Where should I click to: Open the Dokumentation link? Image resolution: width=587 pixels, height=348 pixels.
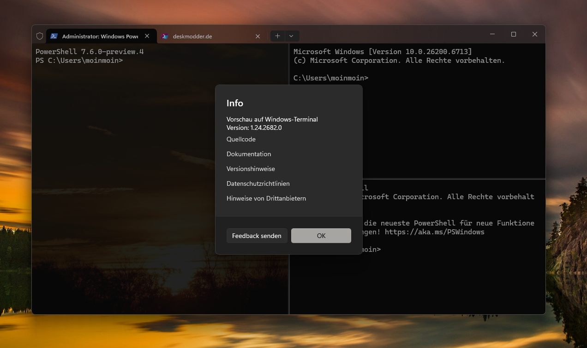tap(249, 154)
